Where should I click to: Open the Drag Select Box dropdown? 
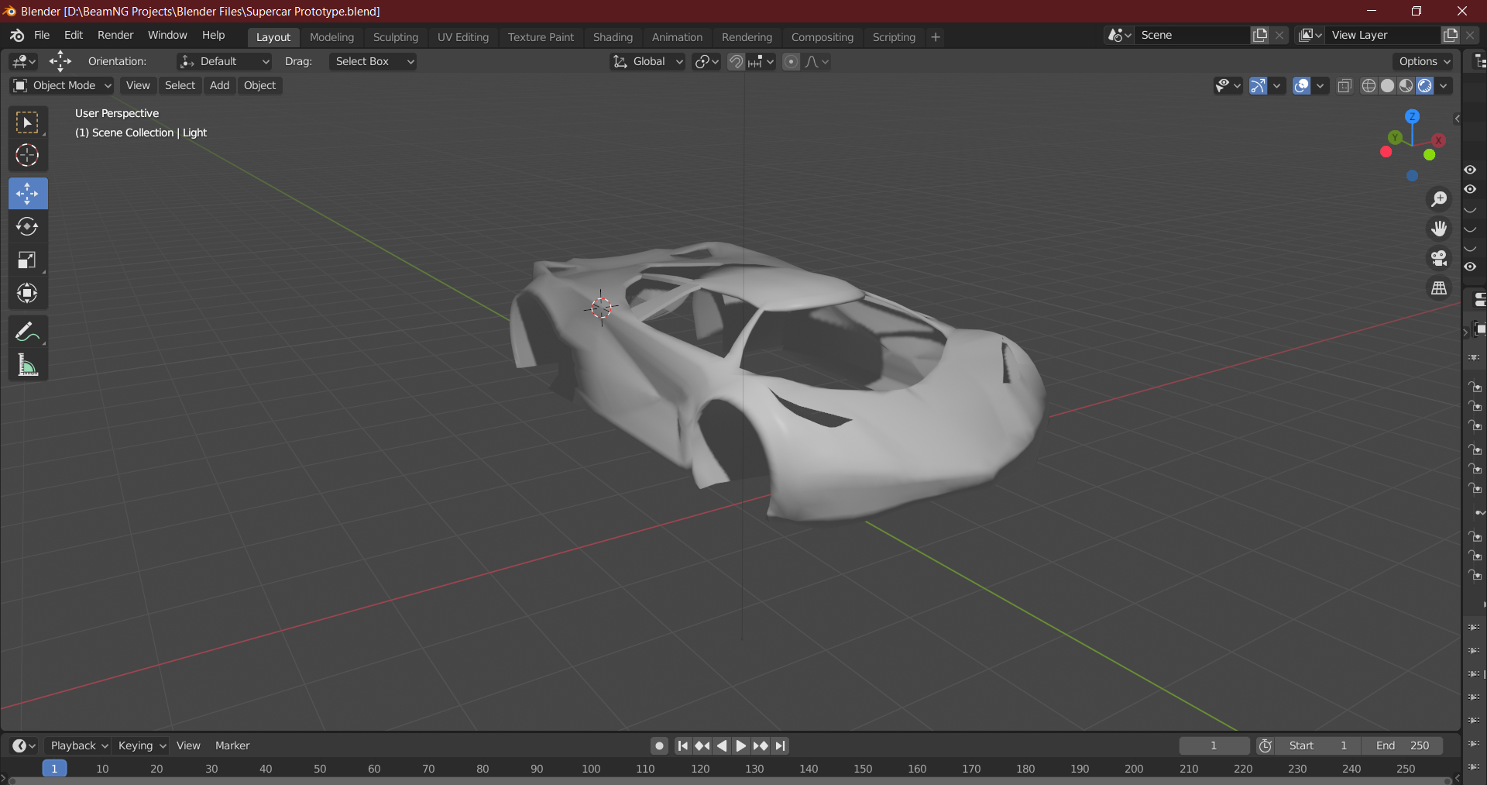pos(373,61)
